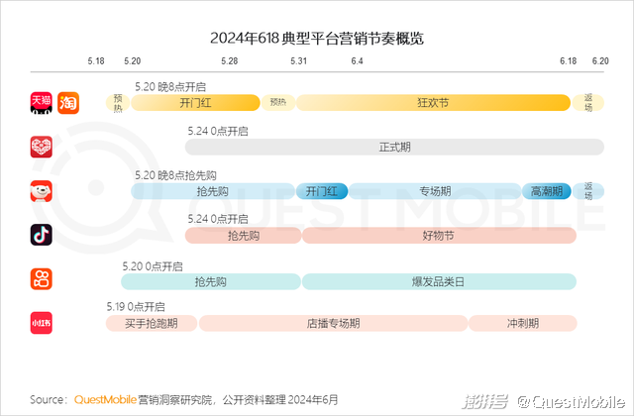Viewport: 634px width, 416px height.
Task: Click the '5.20 0点开启' label
Action: (153, 266)
